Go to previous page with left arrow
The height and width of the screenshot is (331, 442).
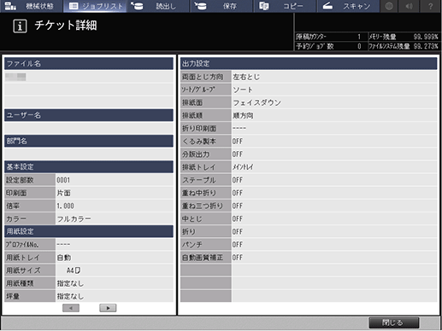point(71,308)
